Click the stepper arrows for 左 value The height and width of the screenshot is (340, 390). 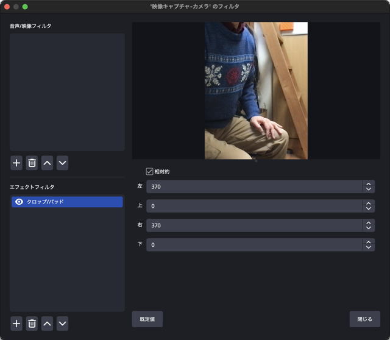click(368, 186)
